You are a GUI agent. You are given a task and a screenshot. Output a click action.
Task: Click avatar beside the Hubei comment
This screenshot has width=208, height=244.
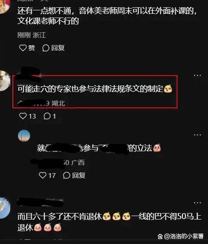[4, 81]
